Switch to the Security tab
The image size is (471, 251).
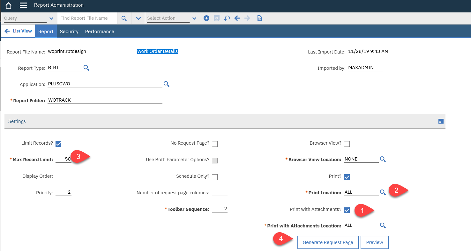[69, 32]
